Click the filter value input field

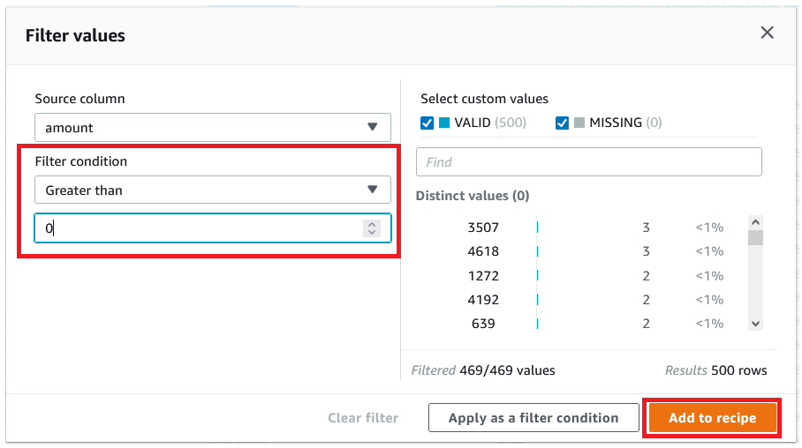pyautogui.click(x=213, y=228)
